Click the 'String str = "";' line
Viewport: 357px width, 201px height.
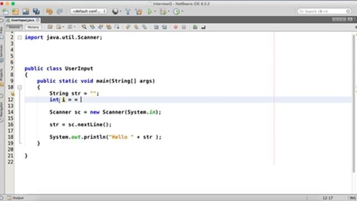tap(74, 93)
